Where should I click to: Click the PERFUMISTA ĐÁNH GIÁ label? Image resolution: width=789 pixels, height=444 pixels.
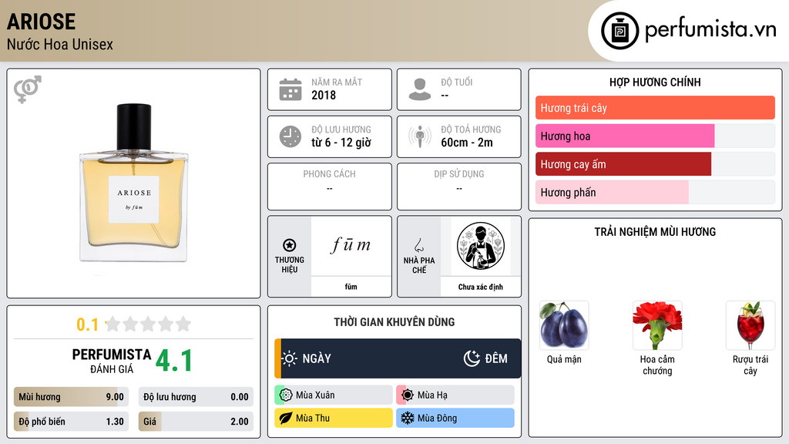(112, 361)
